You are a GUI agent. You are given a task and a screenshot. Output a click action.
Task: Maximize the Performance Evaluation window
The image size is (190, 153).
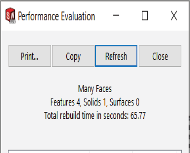pyautogui.click(x=145, y=16)
